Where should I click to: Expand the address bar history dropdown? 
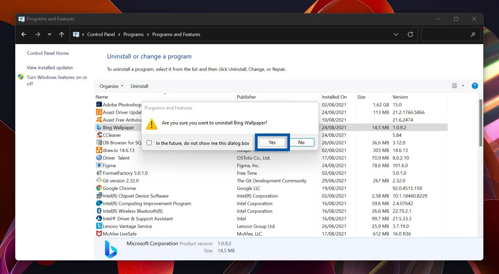[396, 35]
